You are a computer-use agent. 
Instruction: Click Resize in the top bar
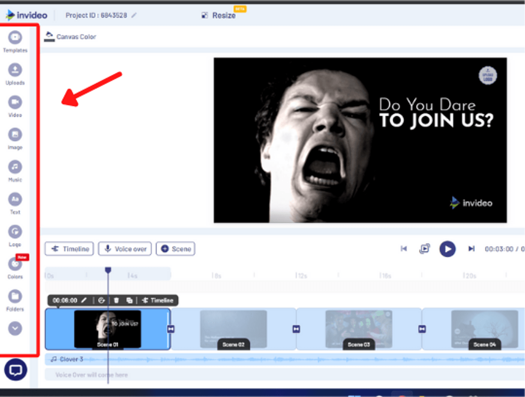click(x=219, y=15)
